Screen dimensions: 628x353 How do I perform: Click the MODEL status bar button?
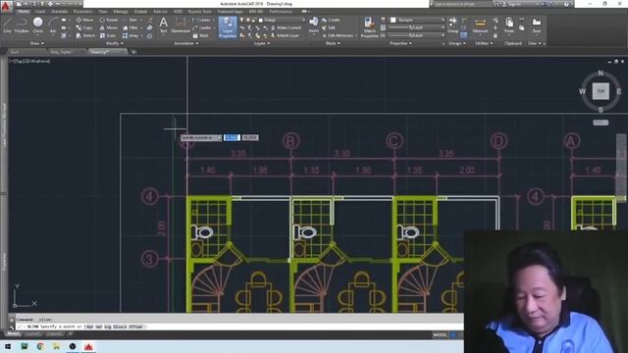(440, 335)
